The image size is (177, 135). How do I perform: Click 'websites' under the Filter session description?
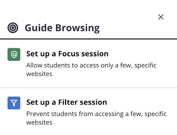click(x=39, y=123)
